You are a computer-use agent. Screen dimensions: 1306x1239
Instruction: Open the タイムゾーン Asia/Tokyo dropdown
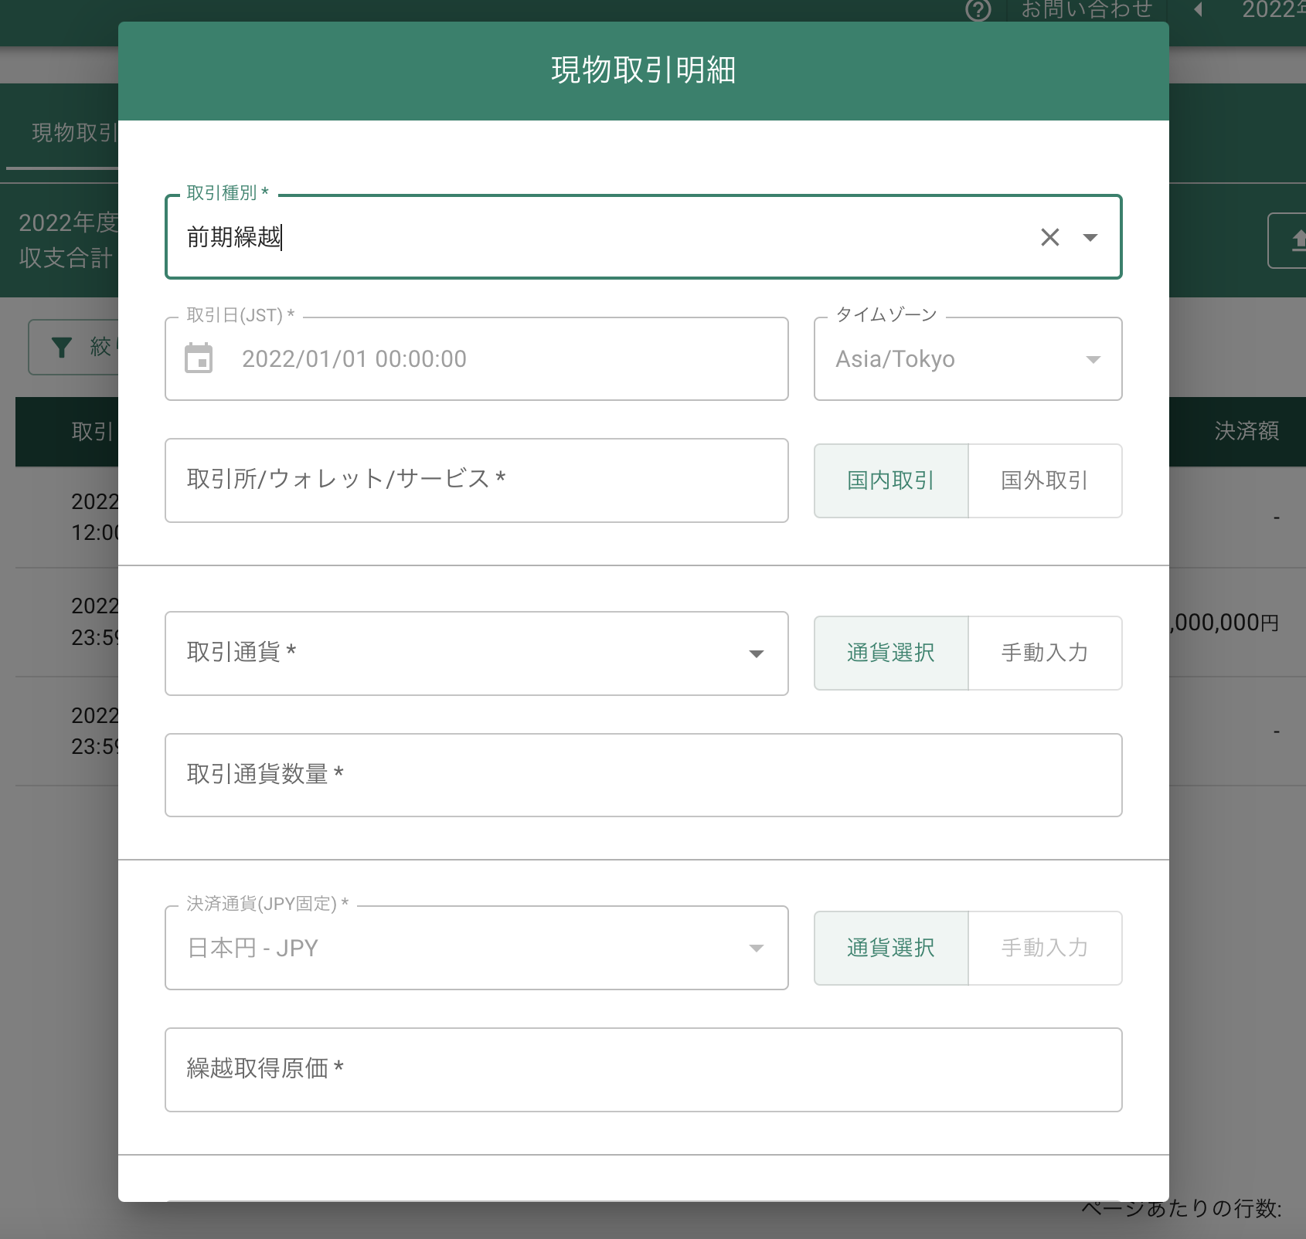[968, 358]
